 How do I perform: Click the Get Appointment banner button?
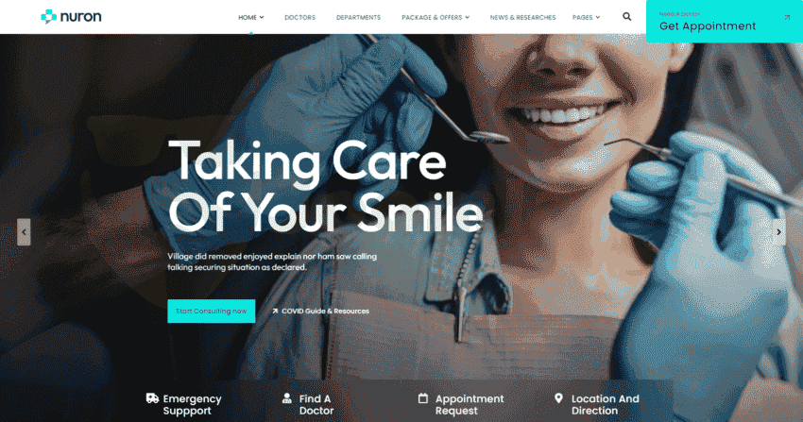point(725,22)
